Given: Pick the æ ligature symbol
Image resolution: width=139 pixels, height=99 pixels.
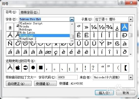Looking at the screenshot, I should click(48, 52).
